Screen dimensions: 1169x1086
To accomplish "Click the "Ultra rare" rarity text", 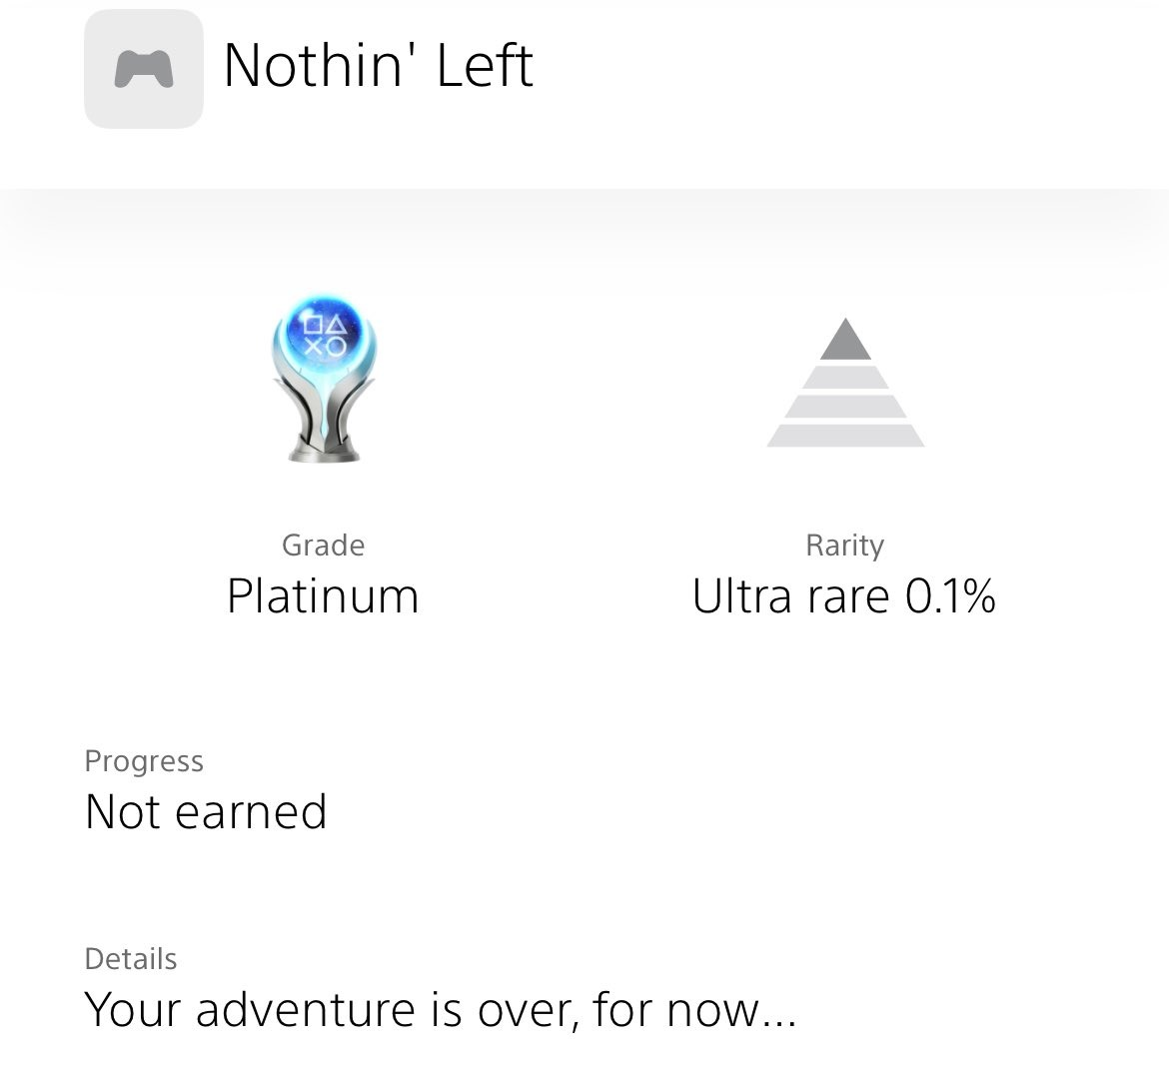I will coord(790,596).
